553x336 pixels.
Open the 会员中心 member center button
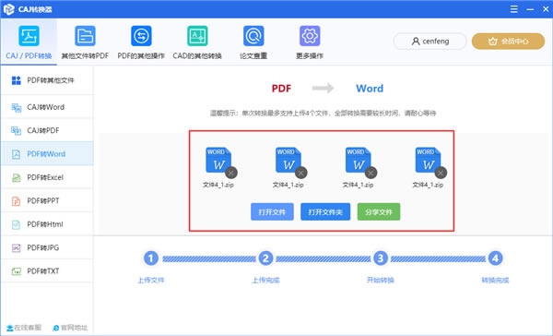(508, 42)
